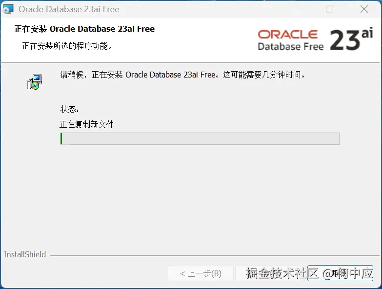Cancel installation with the focused blue-outlined button
Screen dimensions: 382x289
(x=340, y=273)
